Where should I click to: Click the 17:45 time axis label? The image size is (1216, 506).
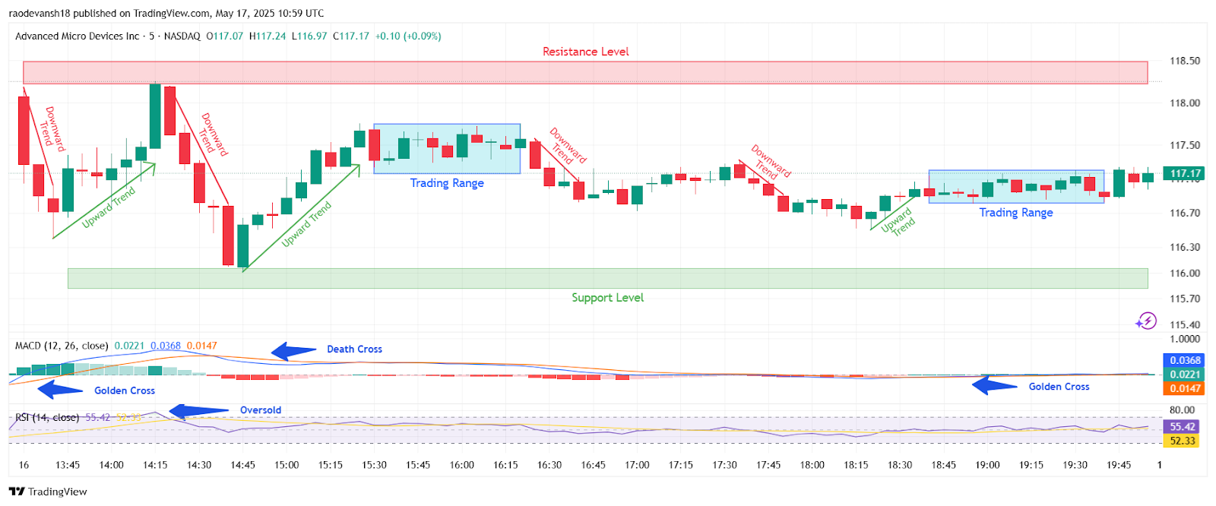(x=768, y=465)
